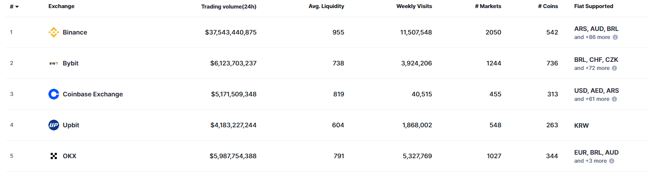This screenshot has height=173, width=648.
Task: Sort table by Trading volume(24h) header
Action: [x=229, y=6]
